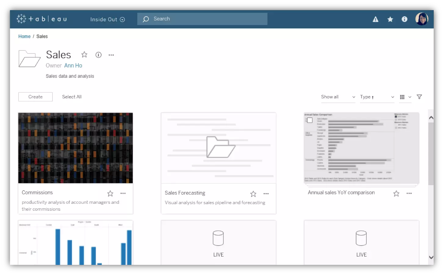Screen dimensions: 443x274
Task: Open help info icon in header
Action: [x=404, y=19]
